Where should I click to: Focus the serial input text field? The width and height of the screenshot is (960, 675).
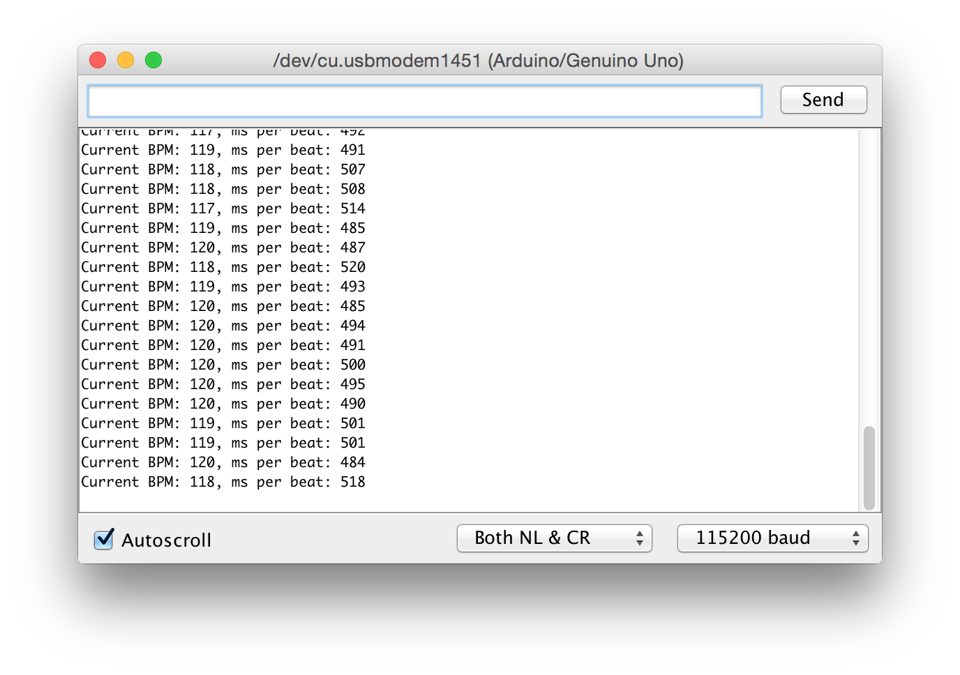[x=424, y=102]
